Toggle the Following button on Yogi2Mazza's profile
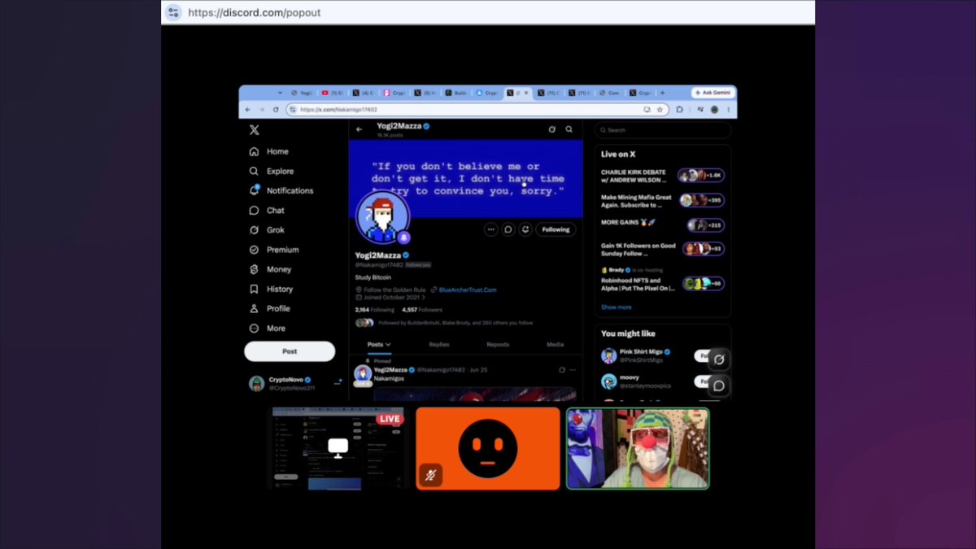Image resolution: width=976 pixels, height=549 pixels. (556, 229)
